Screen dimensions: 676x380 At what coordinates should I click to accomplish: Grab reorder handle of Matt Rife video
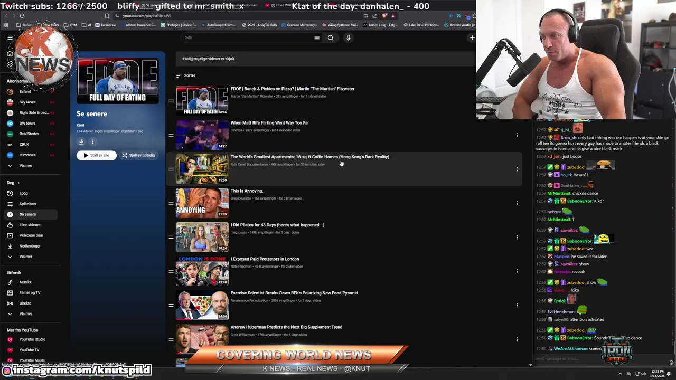pyautogui.click(x=171, y=135)
